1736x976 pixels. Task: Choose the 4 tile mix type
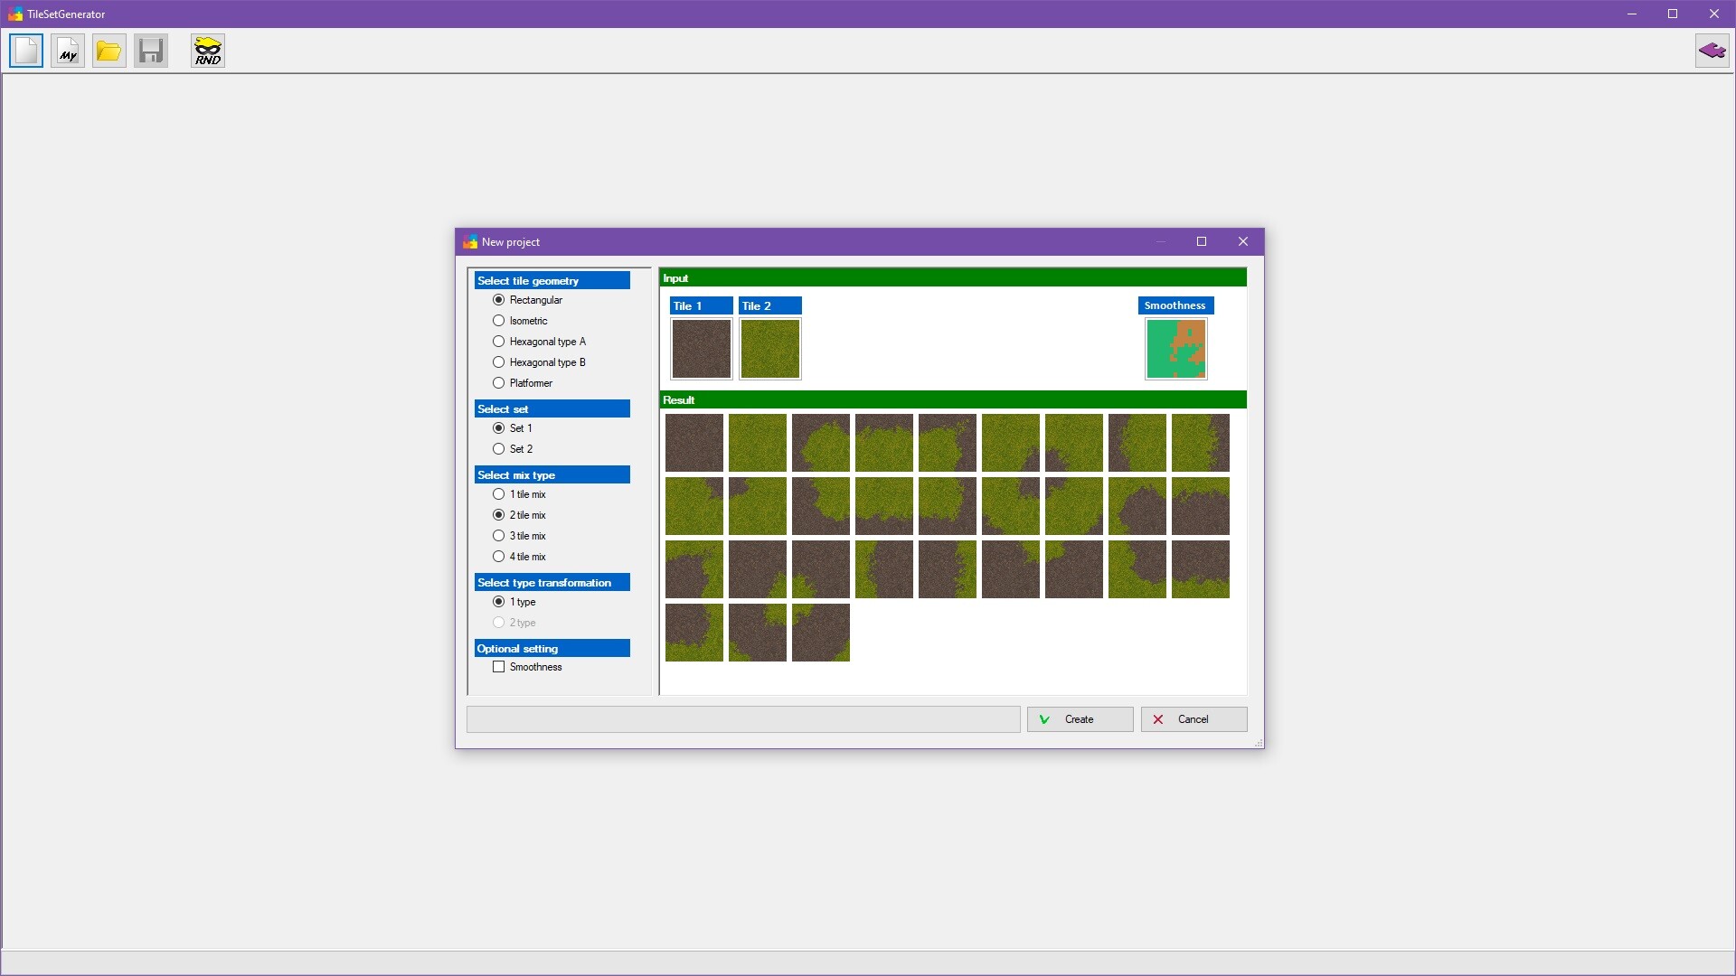coord(499,557)
